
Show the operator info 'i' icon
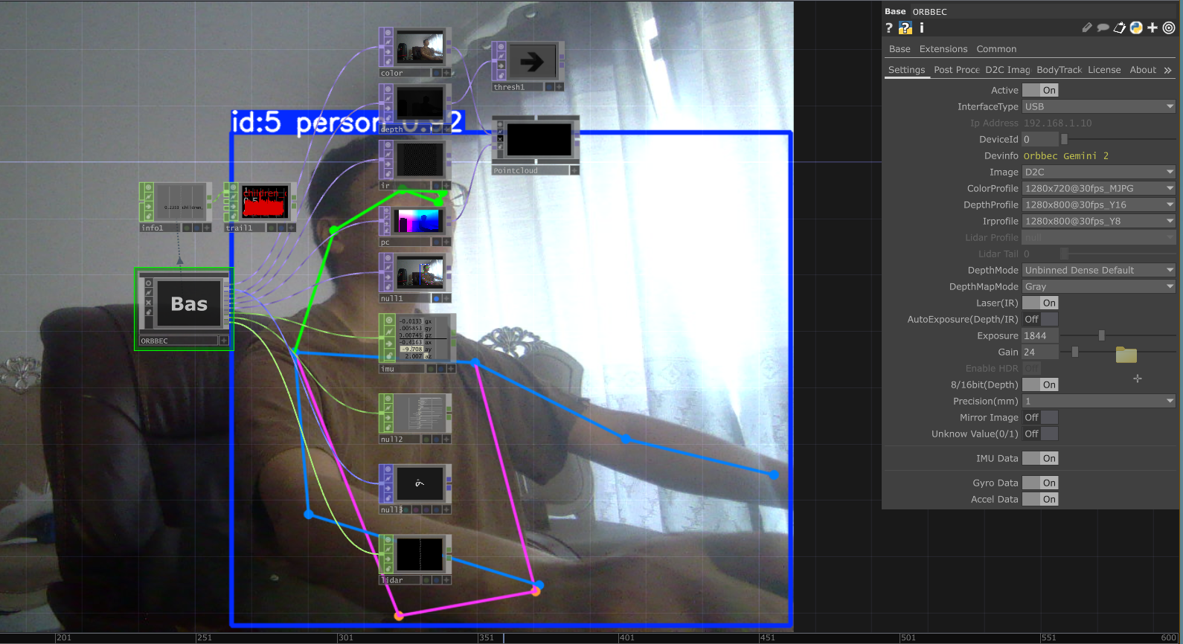coord(922,28)
